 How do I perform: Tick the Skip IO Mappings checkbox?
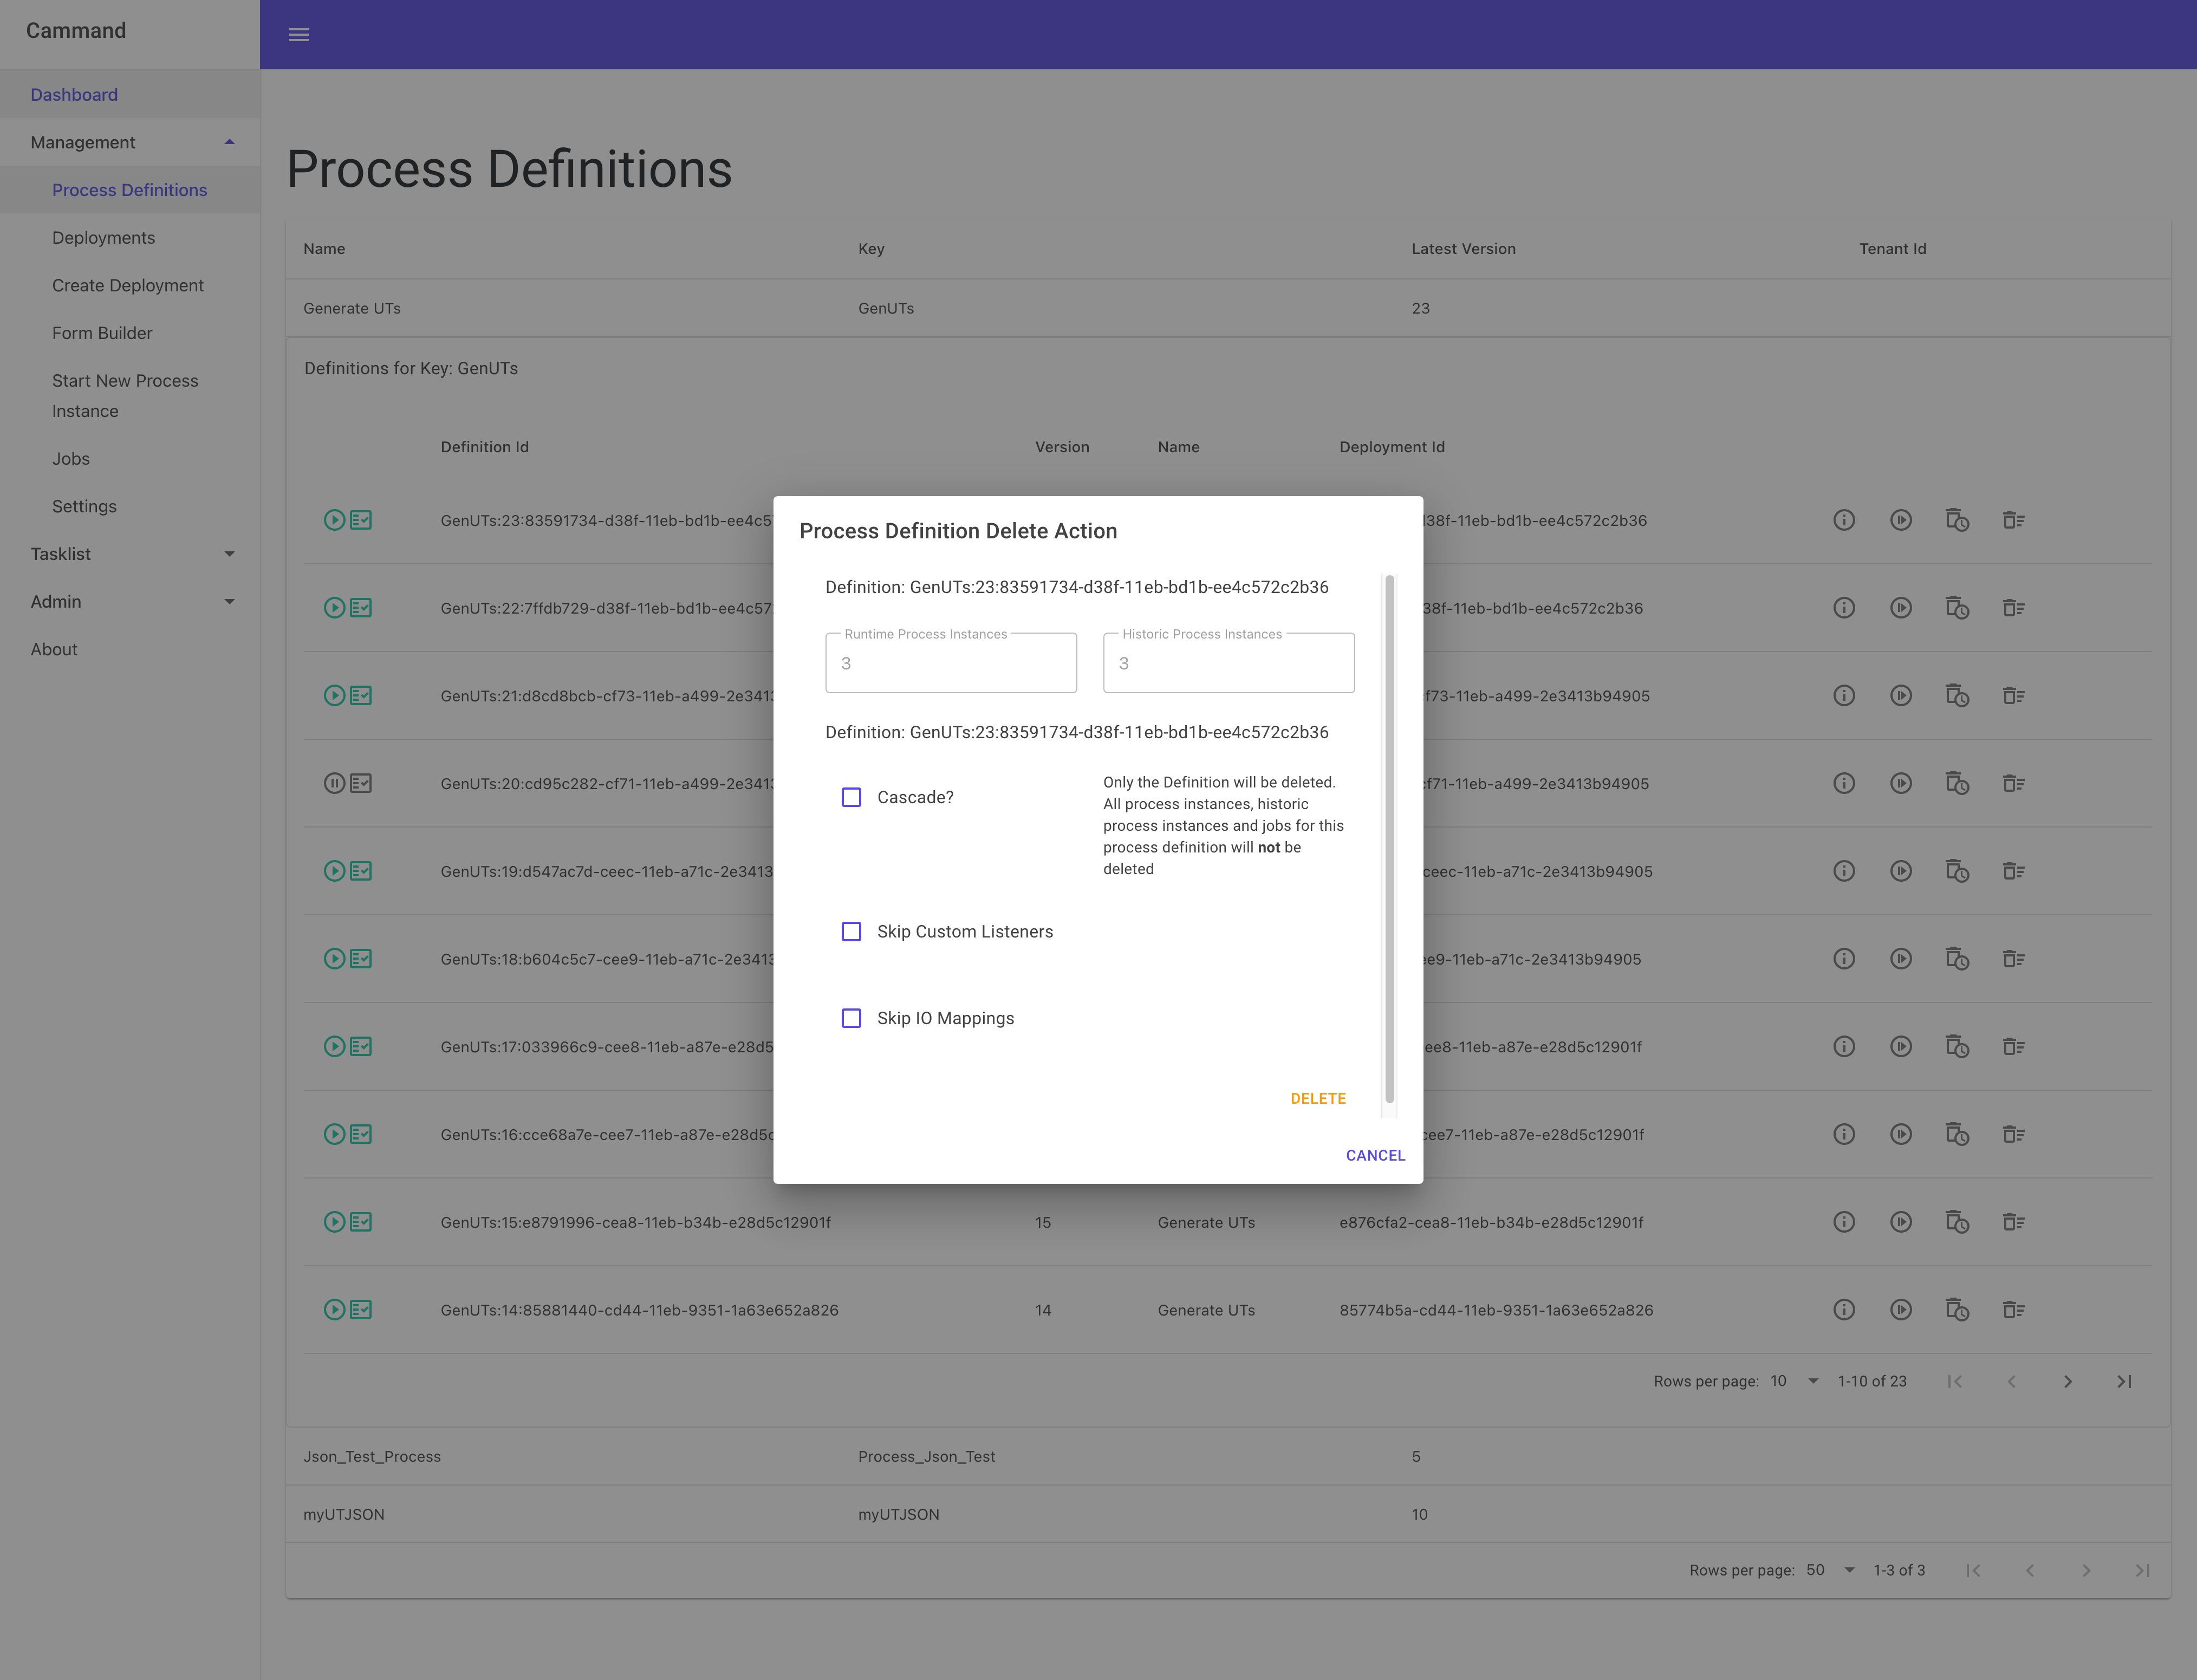pyautogui.click(x=851, y=1018)
